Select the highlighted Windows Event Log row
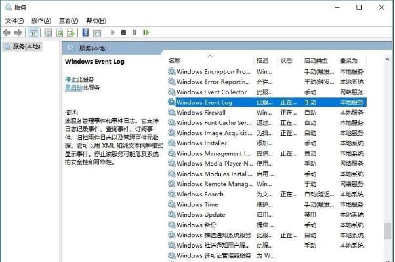The width and height of the screenshot is (395, 262). coord(267,102)
